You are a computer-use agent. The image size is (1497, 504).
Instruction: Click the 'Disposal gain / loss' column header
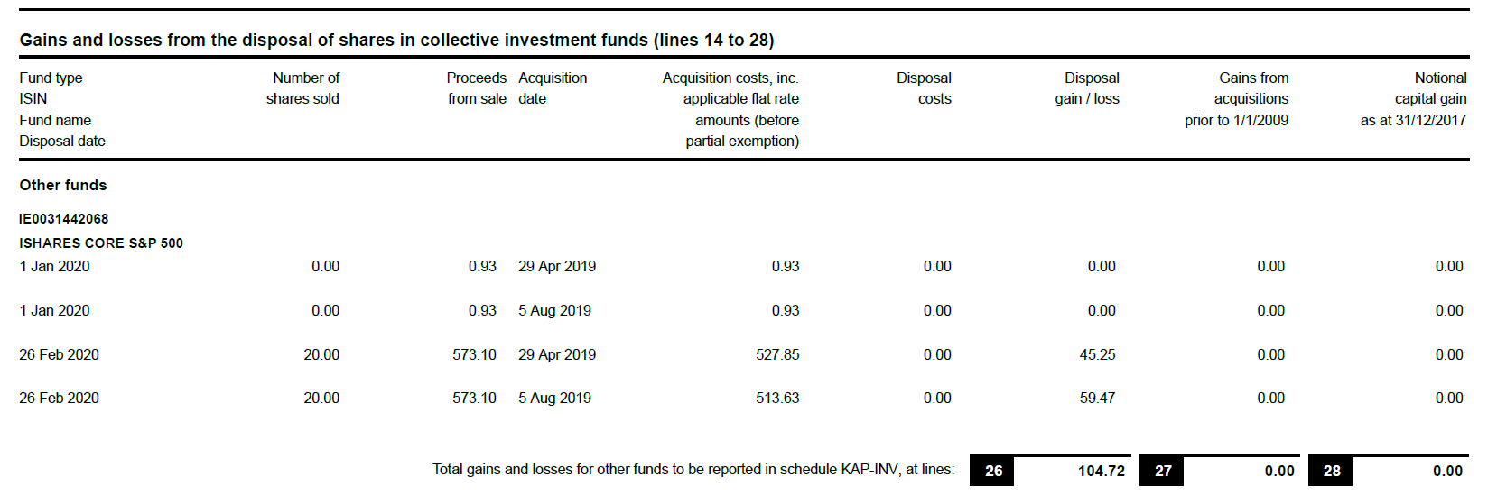pos(1088,88)
